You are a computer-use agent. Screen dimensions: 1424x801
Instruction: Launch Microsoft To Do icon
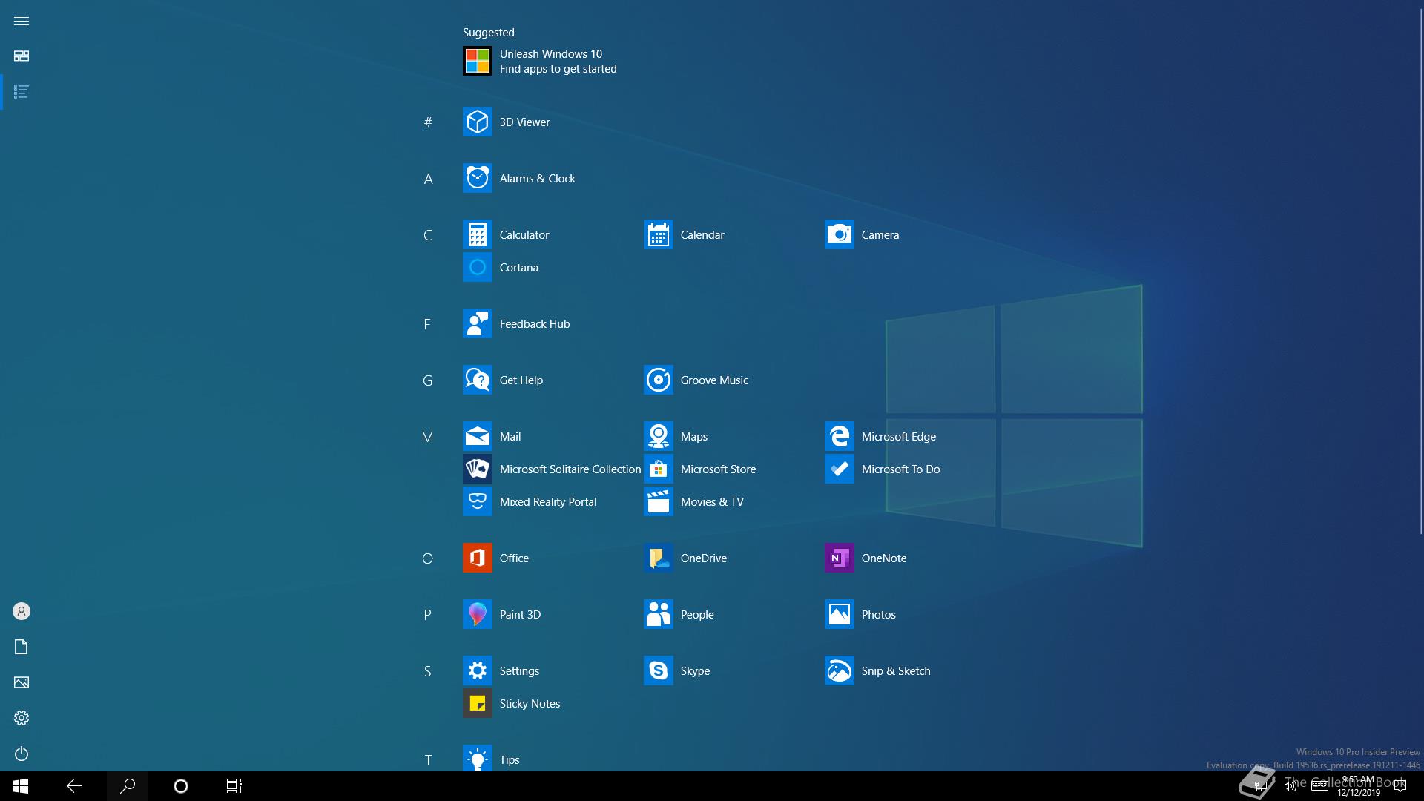tap(839, 469)
